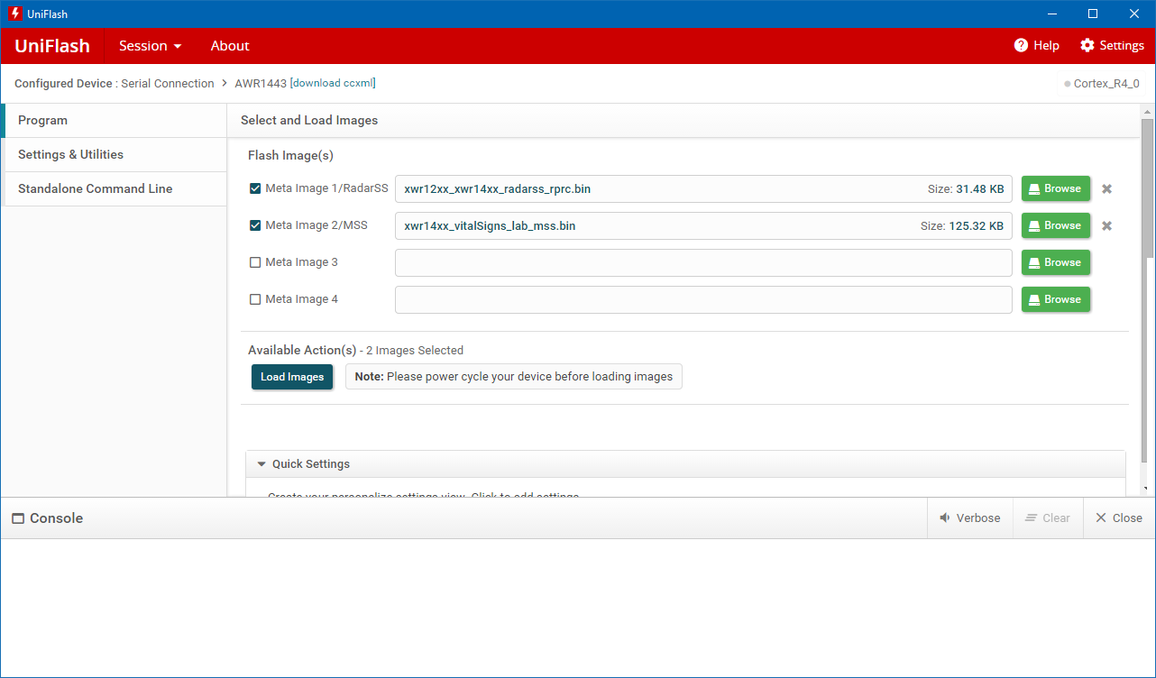Screen dimensions: 1156x678
Task: Expand the Serial Connection breadcrumb item
Action: pyautogui.click(x=168, y=83)
